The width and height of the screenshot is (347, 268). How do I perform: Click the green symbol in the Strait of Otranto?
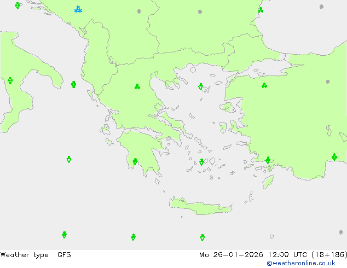(x=74, y=84)
